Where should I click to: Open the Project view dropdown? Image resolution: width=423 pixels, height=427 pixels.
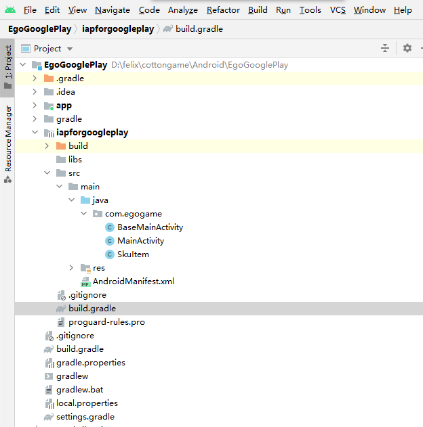tap(47, 49)
